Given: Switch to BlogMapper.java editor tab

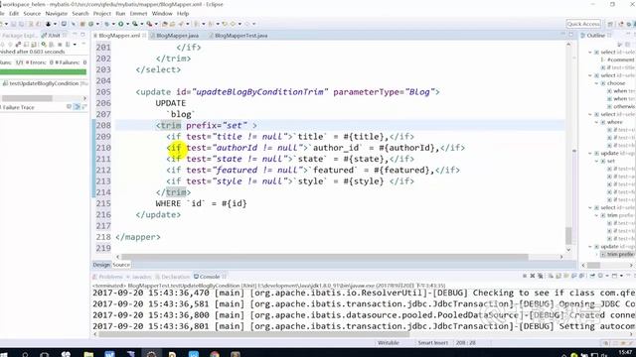Looking at the screenshot, I should tap(177, 36).
